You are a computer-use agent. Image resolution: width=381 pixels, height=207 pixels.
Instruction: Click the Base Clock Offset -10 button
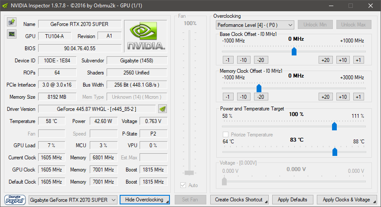coord(244,60)
